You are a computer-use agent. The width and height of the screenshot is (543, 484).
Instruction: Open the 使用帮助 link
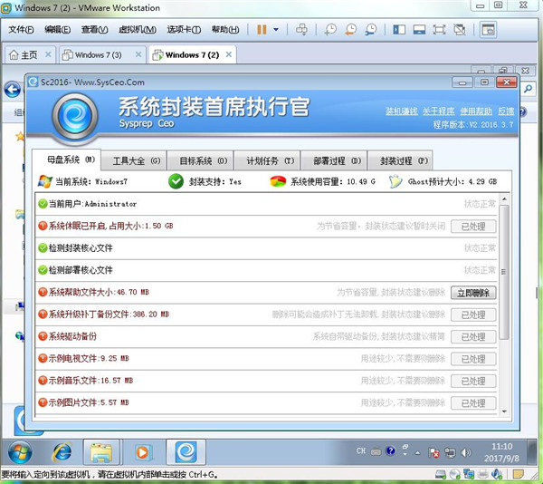pos(476,111)
